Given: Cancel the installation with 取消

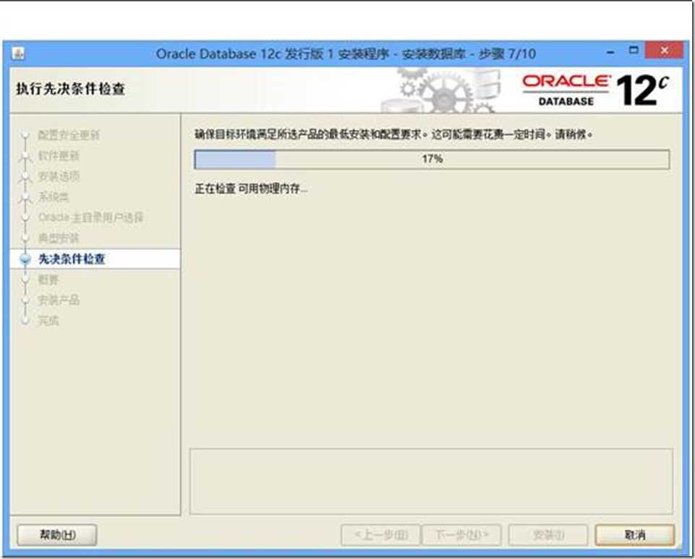Looking at the screenshot, I should tap(635, 535).
